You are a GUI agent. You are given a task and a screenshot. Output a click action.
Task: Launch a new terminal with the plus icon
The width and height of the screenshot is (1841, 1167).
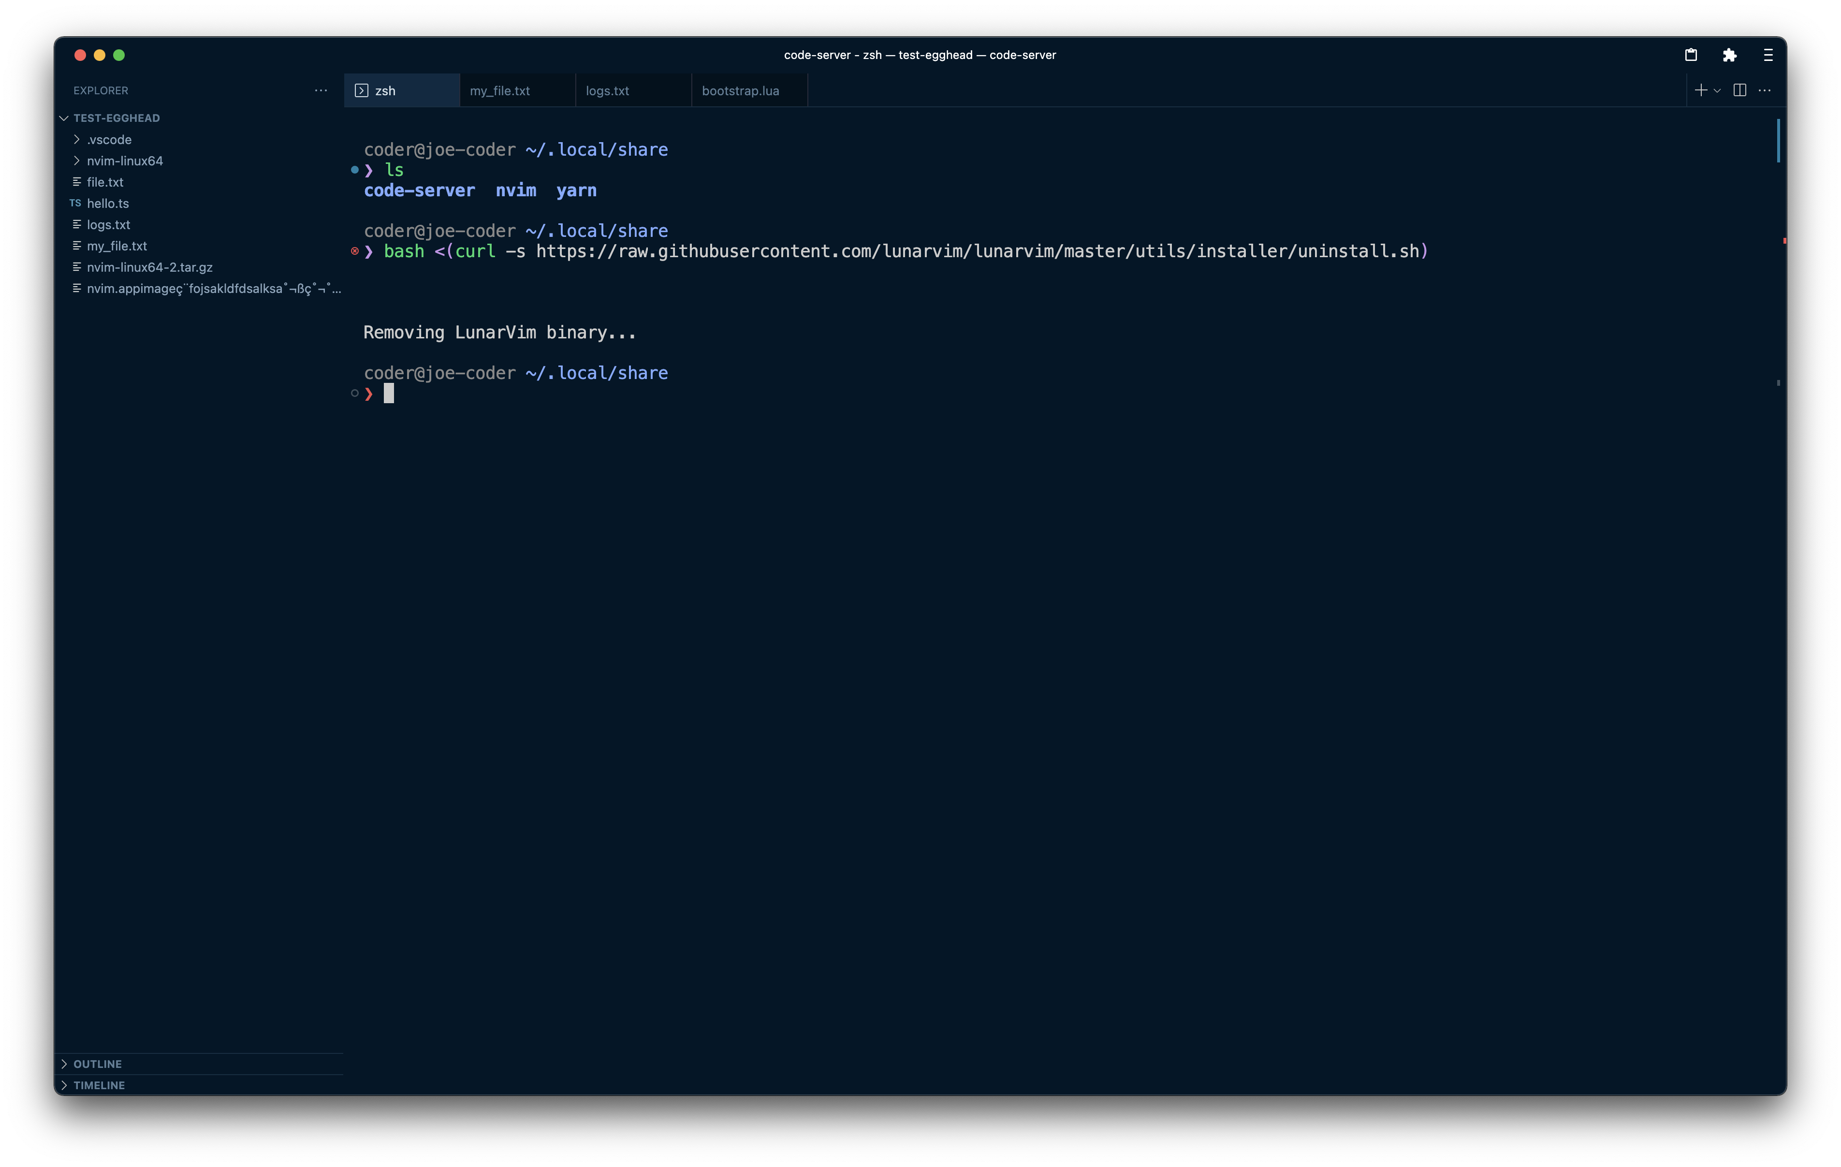1700,90
